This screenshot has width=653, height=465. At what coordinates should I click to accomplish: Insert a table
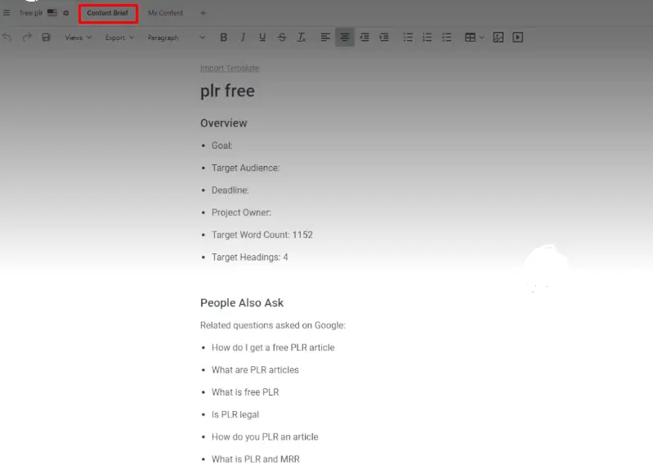[x=470, y=38]
